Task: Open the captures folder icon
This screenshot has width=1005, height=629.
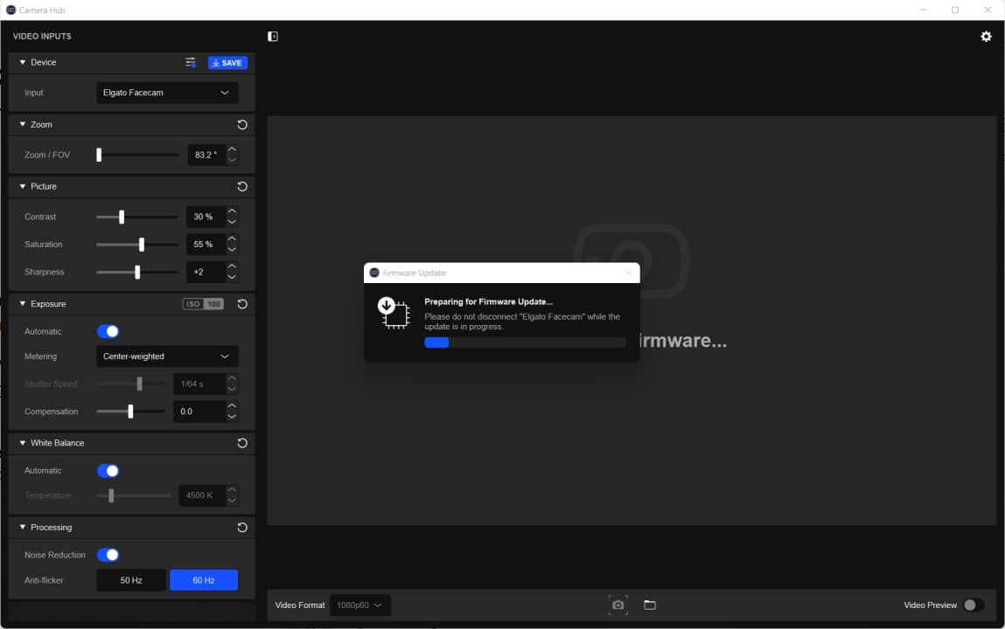Action: pos(650,605)
